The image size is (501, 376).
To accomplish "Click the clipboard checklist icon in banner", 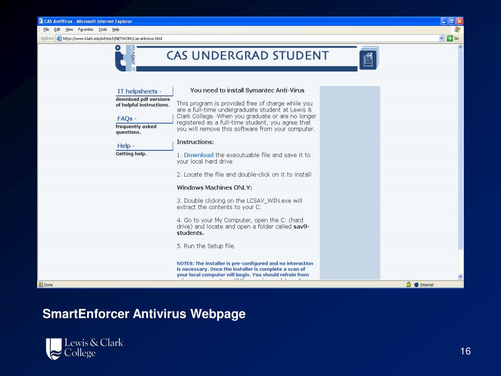I will (x=369, y=58).
